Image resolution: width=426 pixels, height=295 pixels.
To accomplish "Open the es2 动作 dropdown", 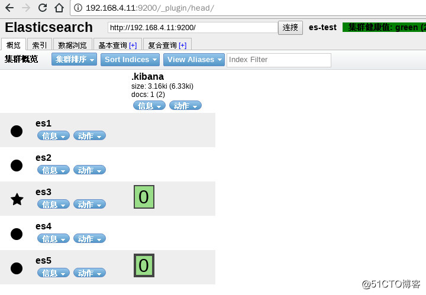I will 90,170.
